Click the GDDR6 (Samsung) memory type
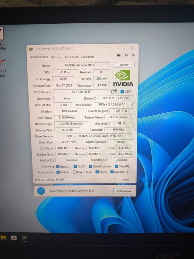 [71, 124]
